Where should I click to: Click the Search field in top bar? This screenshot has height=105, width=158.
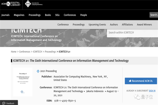coord(154,15)
